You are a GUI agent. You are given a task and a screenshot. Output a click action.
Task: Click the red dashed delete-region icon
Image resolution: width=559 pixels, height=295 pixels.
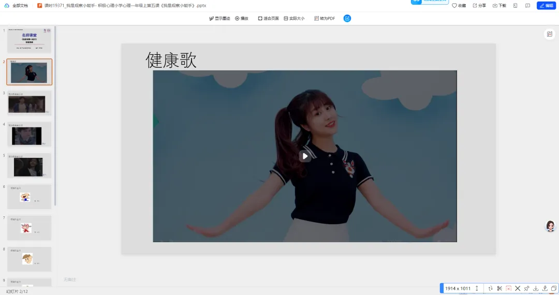[509, 289]
